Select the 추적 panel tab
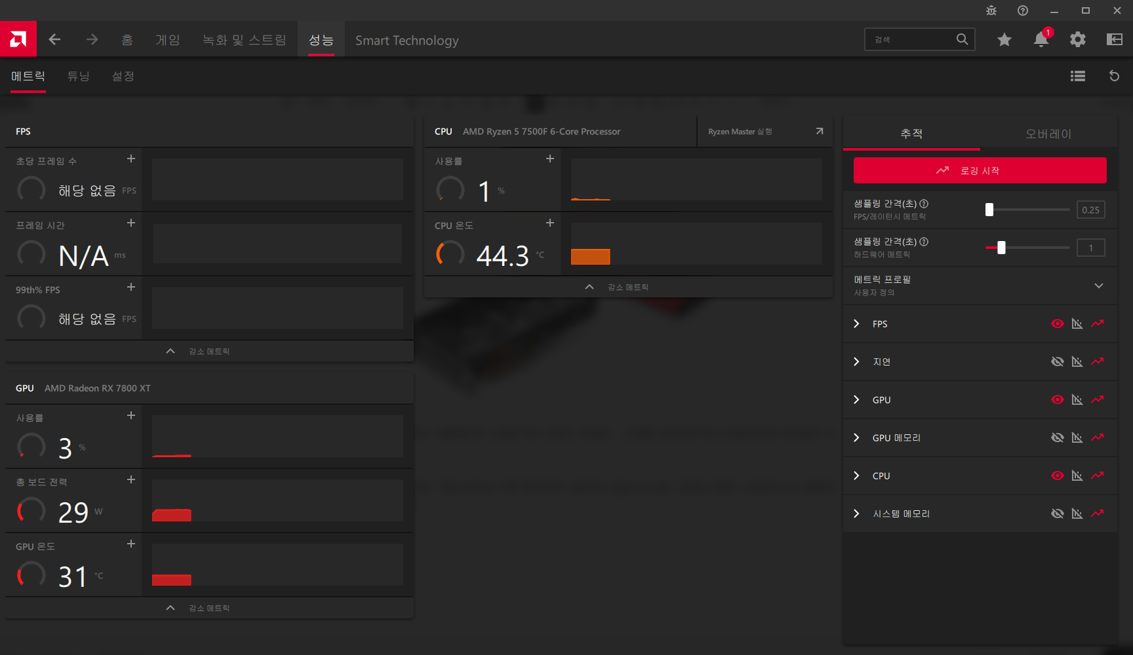Image resolution: width=1133 pixels, height=655 pixels. [x=911, y=134]
